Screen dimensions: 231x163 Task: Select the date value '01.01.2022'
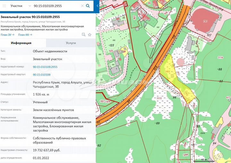pos(41,158)
